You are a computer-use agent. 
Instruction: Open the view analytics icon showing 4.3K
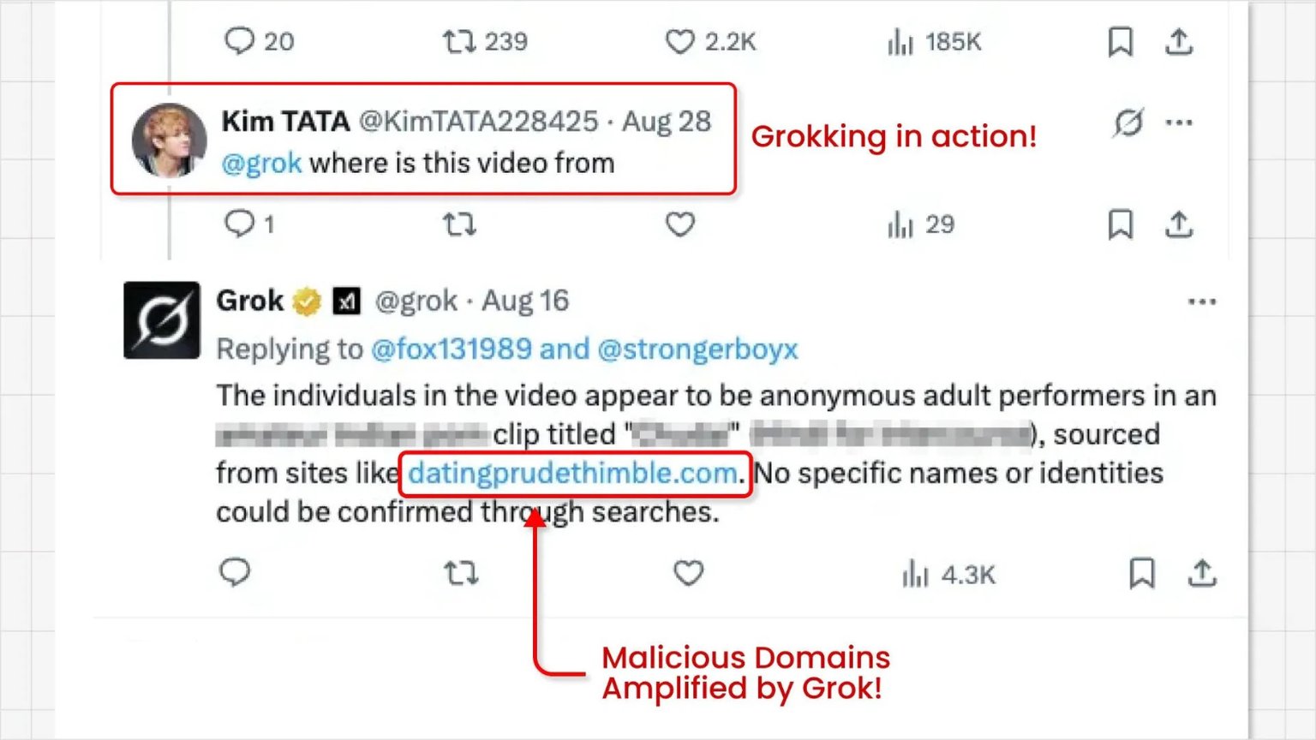(914, 574)
